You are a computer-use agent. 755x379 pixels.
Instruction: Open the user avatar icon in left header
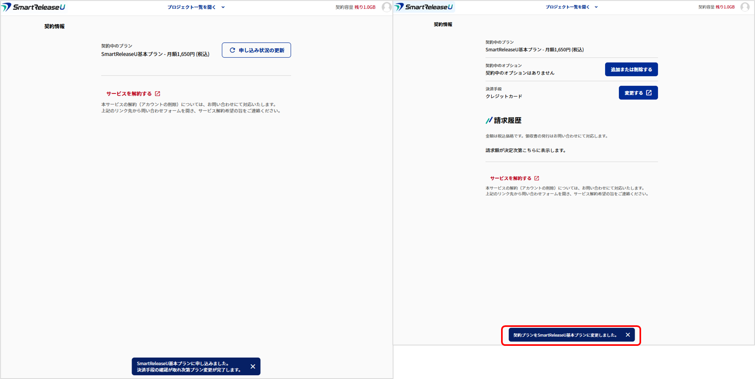386,7
